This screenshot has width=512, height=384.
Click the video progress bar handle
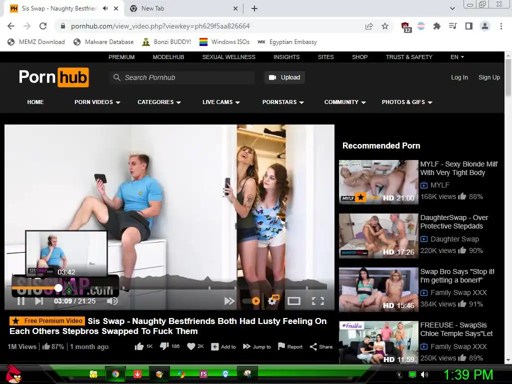[58, 287]
